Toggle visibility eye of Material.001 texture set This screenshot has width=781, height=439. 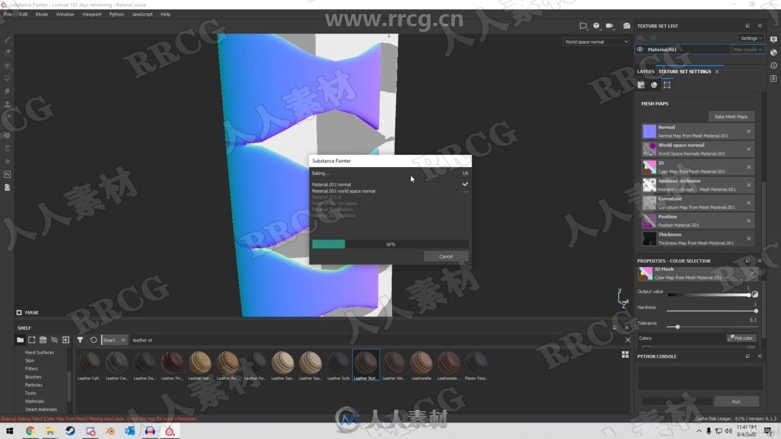(x=639, y=49)
